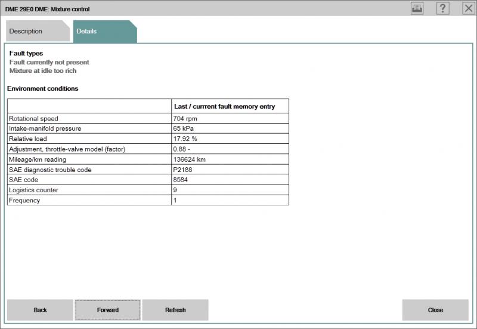Click the Logistics counter row label

pyautogui.click(x=33, y=190)
